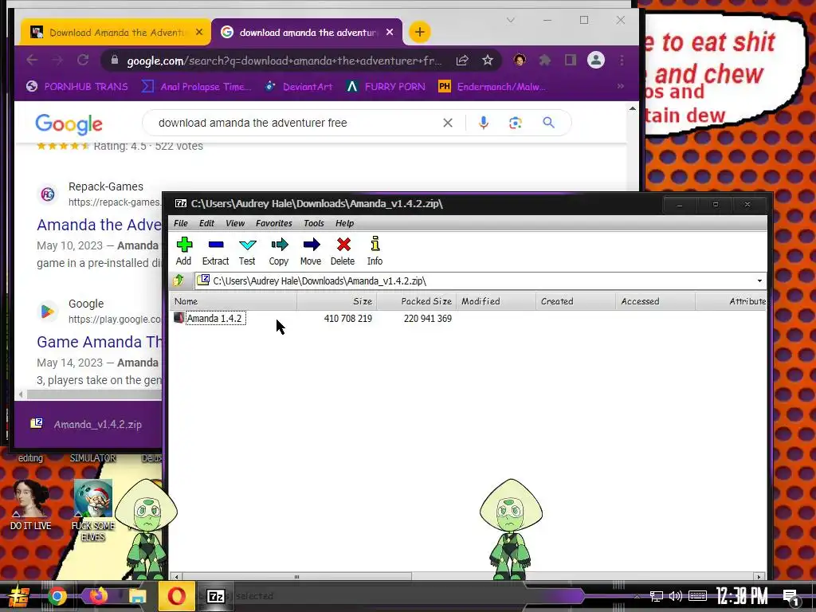816x612 pixels.
Task: Open the Help menu in 7-Zip
Action: pos(344,223)
